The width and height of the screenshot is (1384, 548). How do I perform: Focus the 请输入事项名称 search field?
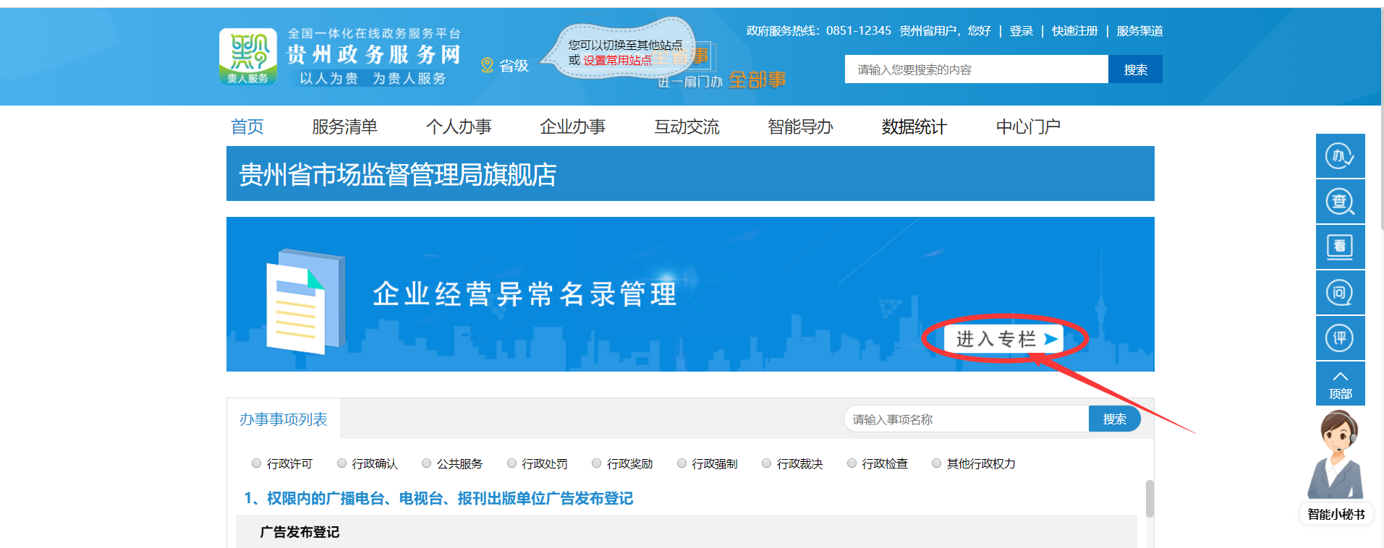tap(966, 419)
